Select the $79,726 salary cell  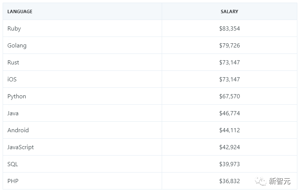(229, 46)
